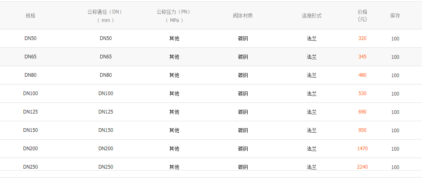Select the DN65 specification row

point(30,57)
